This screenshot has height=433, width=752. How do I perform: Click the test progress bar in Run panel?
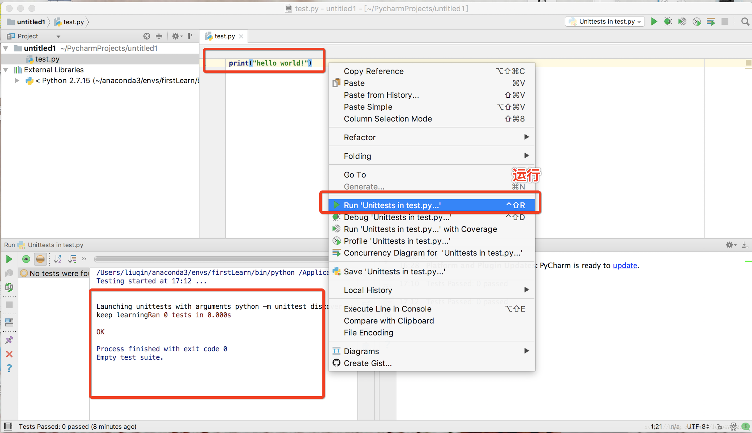(211, 259)
